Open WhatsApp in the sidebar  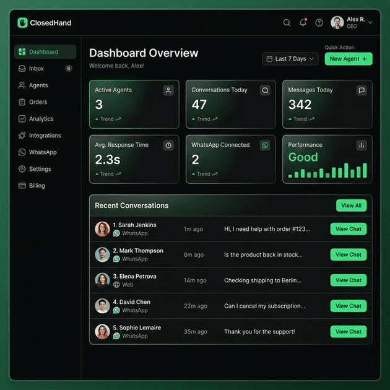pos(45,152)
